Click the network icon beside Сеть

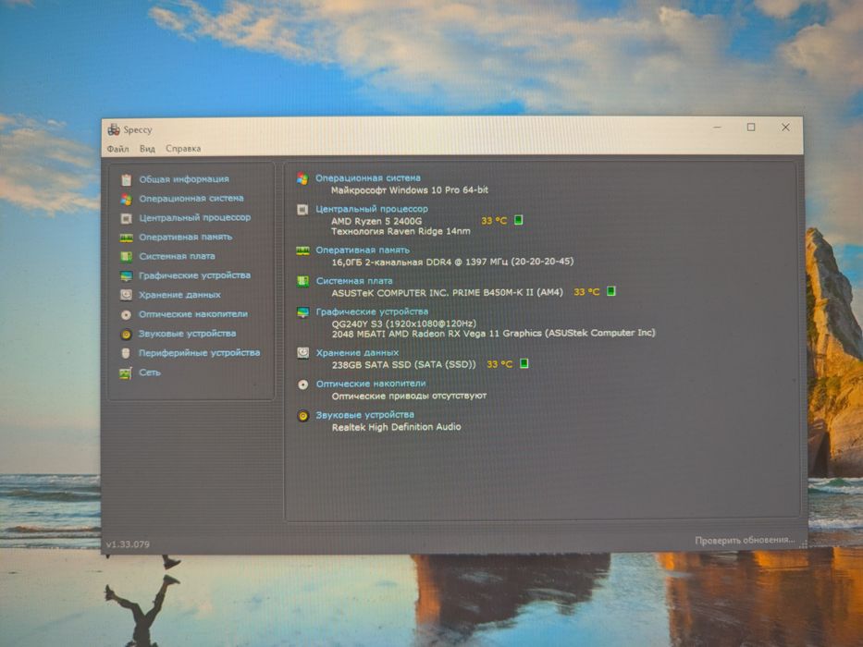(126, 373)
